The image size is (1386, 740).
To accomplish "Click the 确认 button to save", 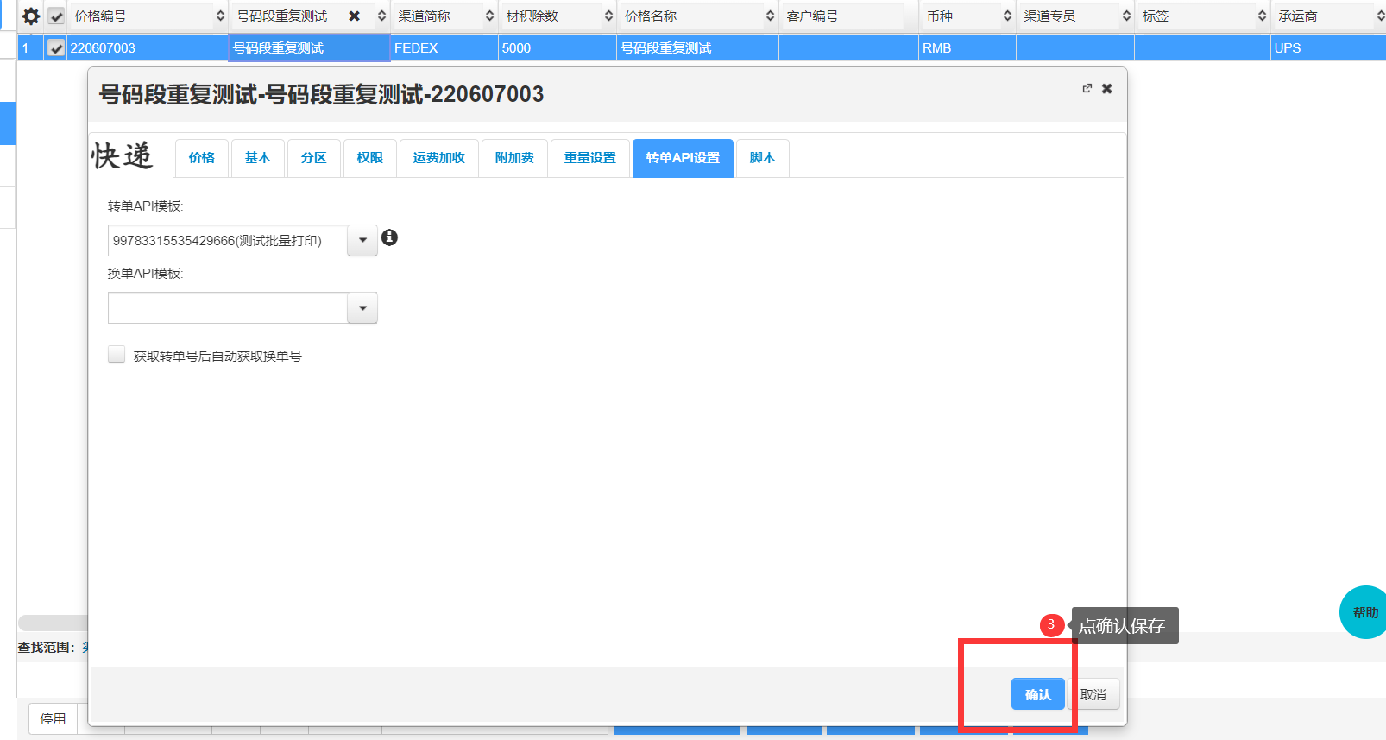I will (1037, 694).
